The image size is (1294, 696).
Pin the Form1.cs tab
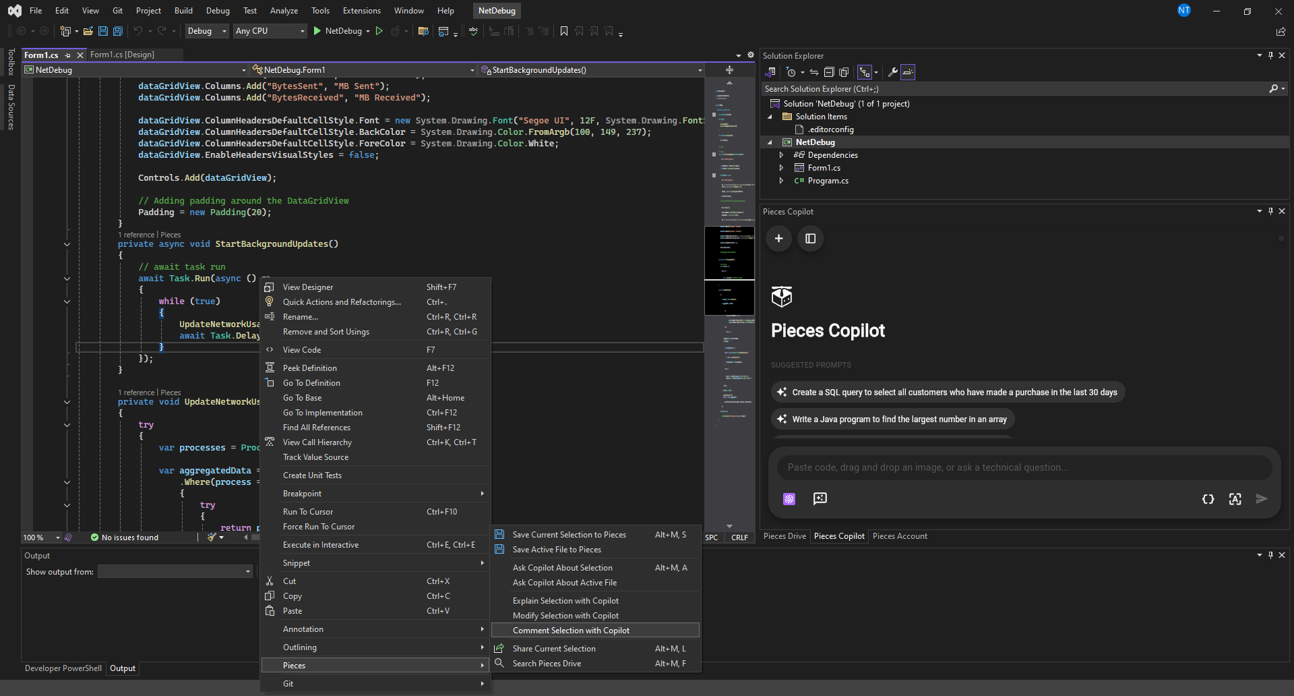[x=67, y=55]
